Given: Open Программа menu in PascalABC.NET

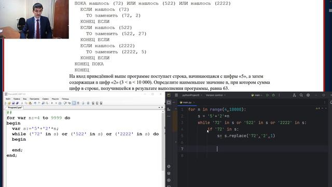Looking at the screenshot, I should (x=34, y=99).
